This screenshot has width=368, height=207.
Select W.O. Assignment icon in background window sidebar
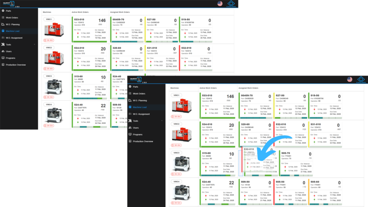click(3, 38)
